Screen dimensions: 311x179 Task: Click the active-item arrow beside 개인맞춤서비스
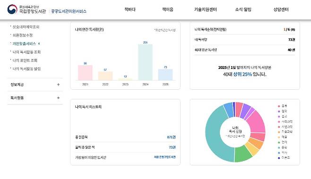point(39,43)
